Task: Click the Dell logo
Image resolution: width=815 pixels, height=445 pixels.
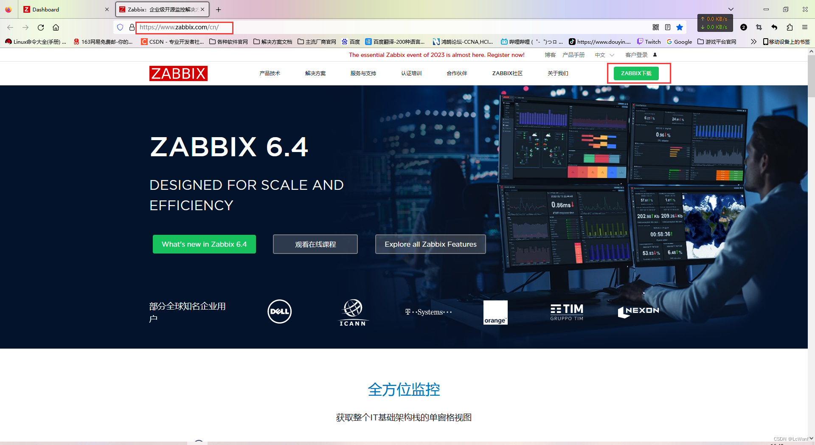Action: pyautogui.click(x=280, y=311)
